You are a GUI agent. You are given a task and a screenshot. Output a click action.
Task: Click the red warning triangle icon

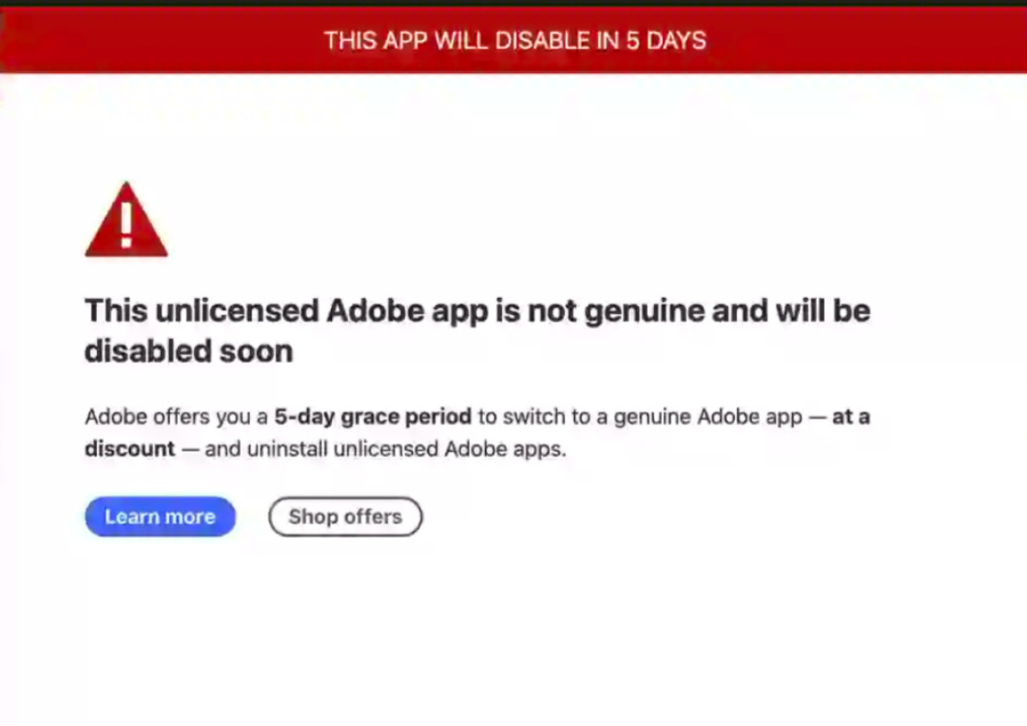point(126,220)
